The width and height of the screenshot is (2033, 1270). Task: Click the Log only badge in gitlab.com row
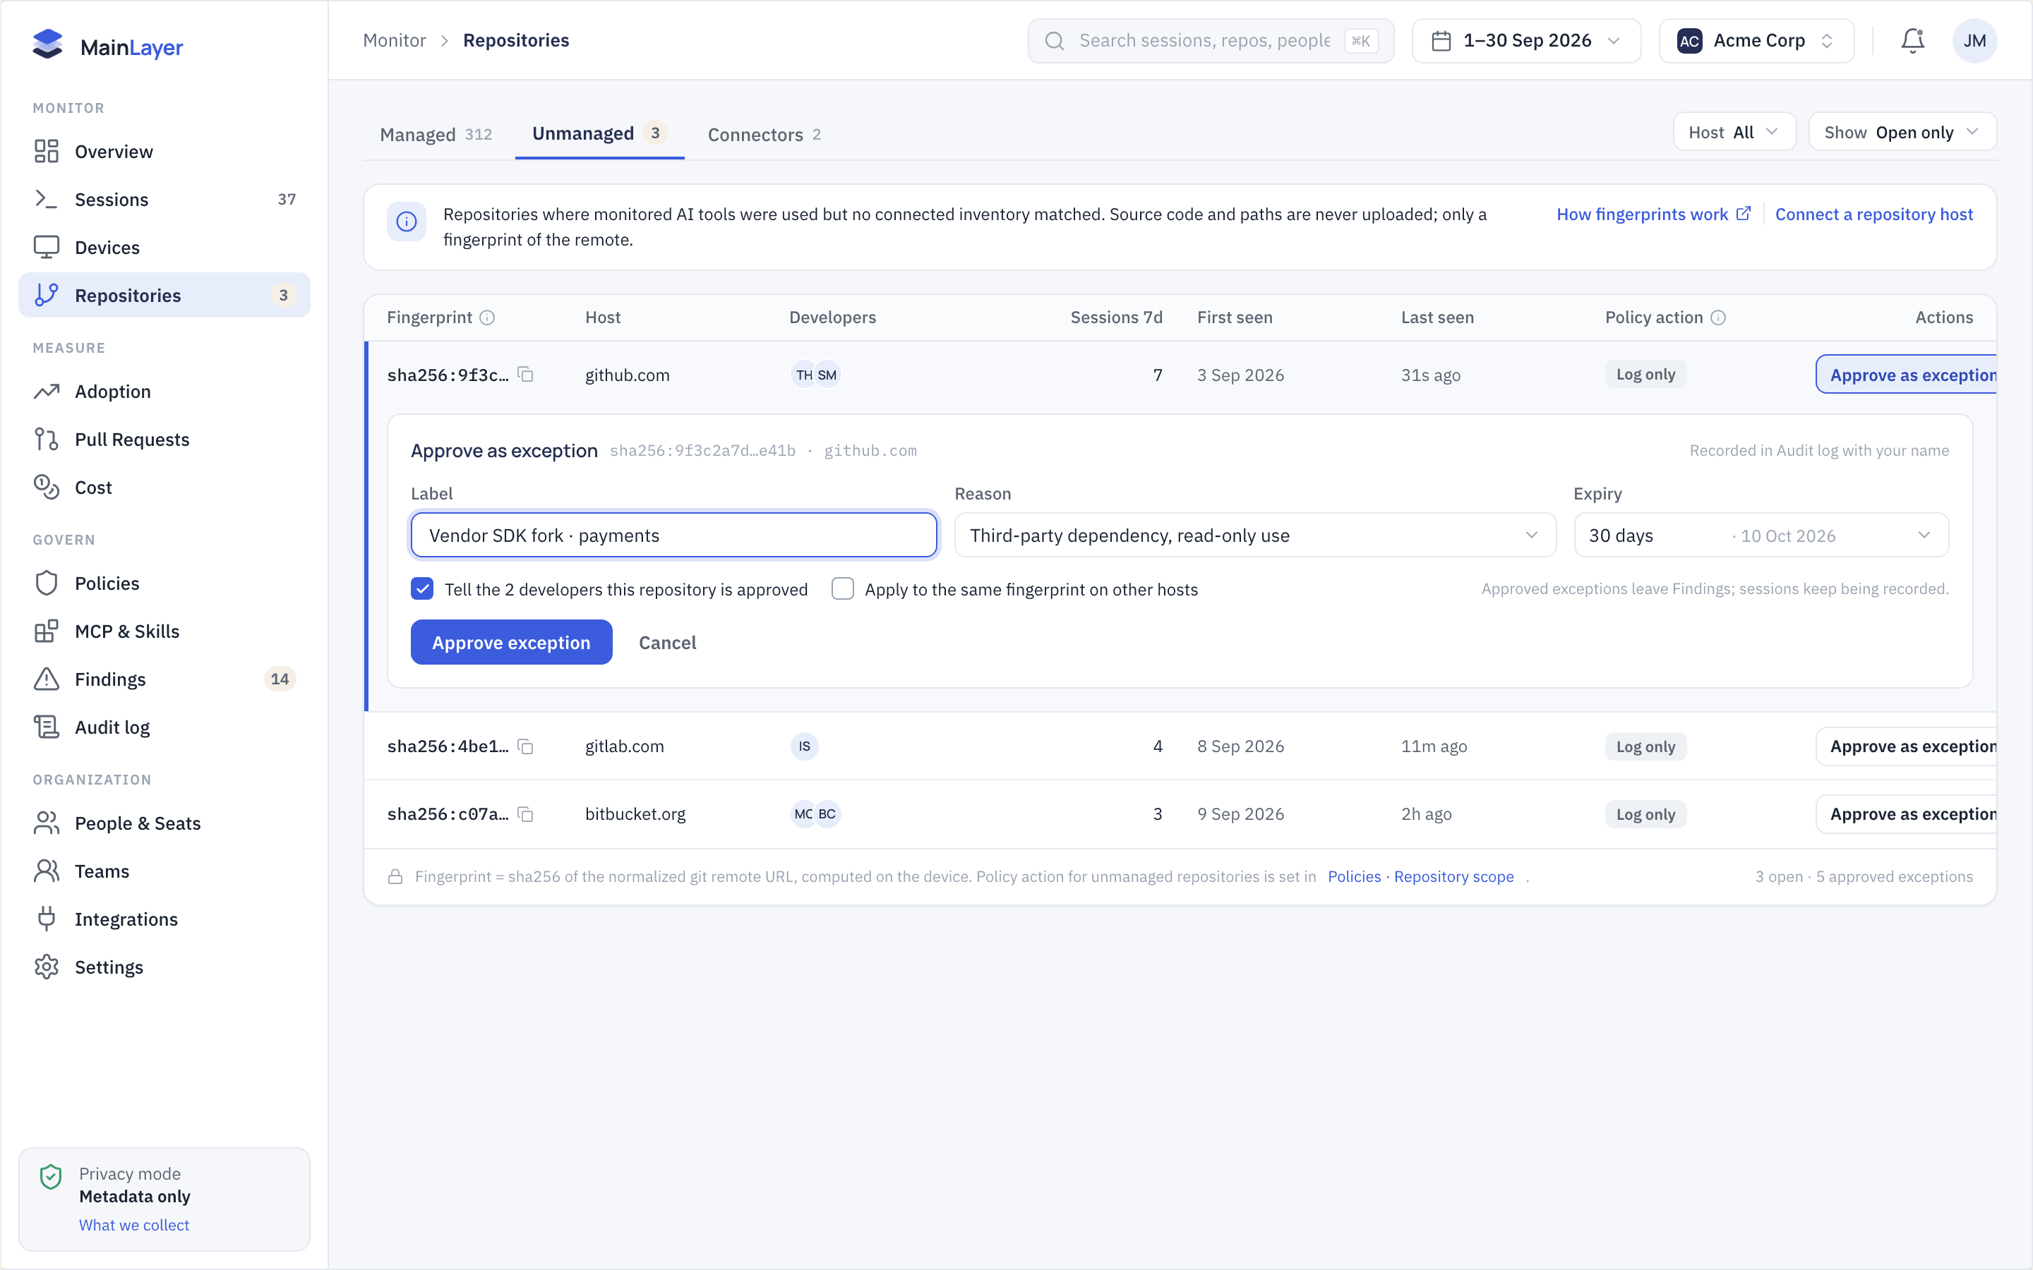1645,746
